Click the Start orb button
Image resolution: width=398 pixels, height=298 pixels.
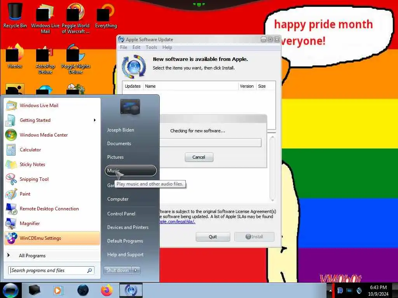(10, 290)
